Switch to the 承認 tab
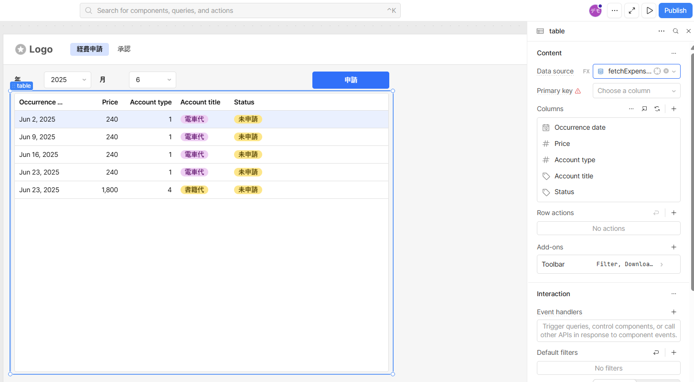This screenshot has height=382, width=694. [x=124, y=49]
